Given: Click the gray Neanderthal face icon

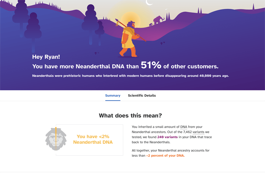Looking at the screenshot, I should click(56, 139).
